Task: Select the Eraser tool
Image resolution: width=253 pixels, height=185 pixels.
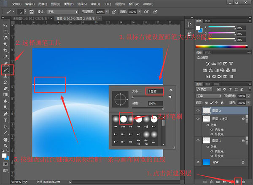Action: [x=5, y=88]
